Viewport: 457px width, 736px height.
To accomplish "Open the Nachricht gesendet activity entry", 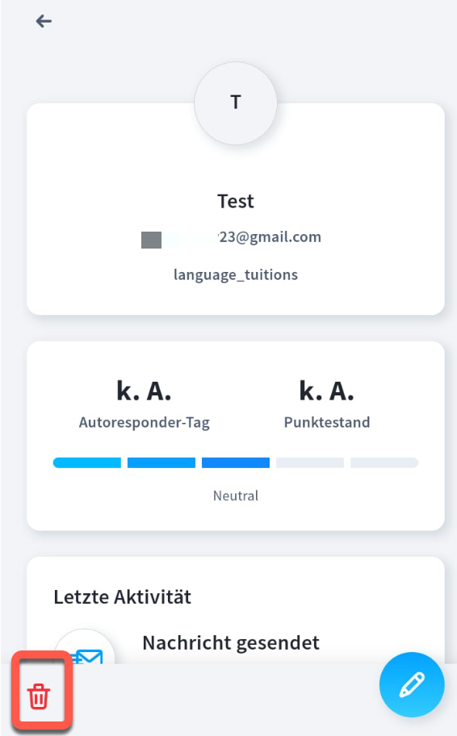I will (231, 643).
